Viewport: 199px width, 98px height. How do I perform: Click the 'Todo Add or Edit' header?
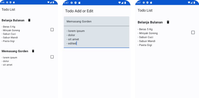coord(79,11)
